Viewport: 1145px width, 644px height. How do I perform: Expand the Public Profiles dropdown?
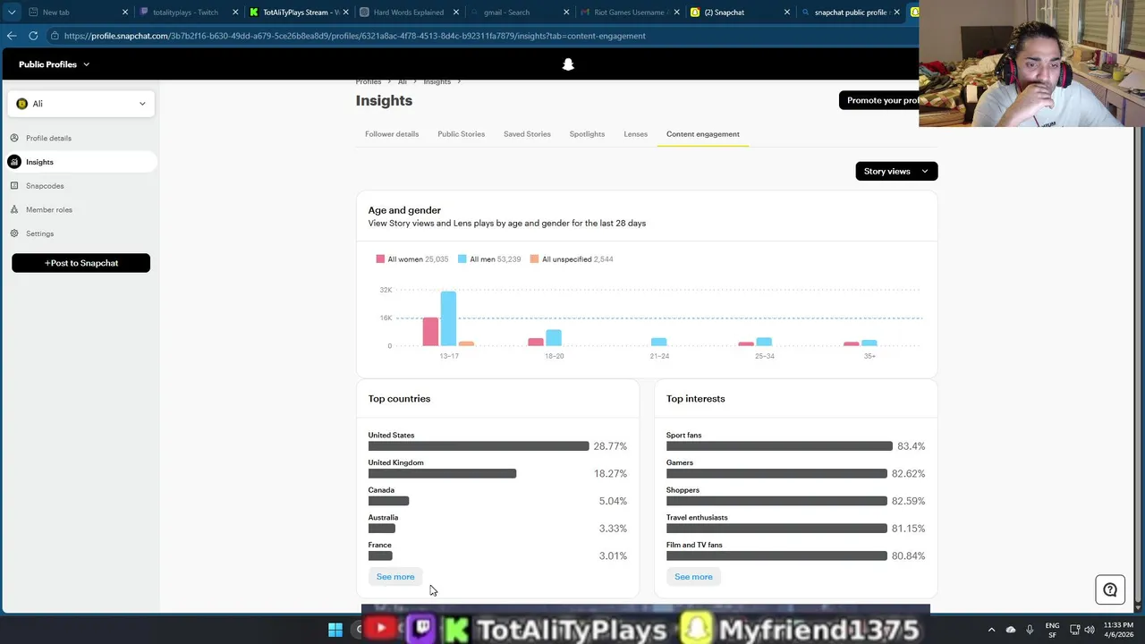54,64
